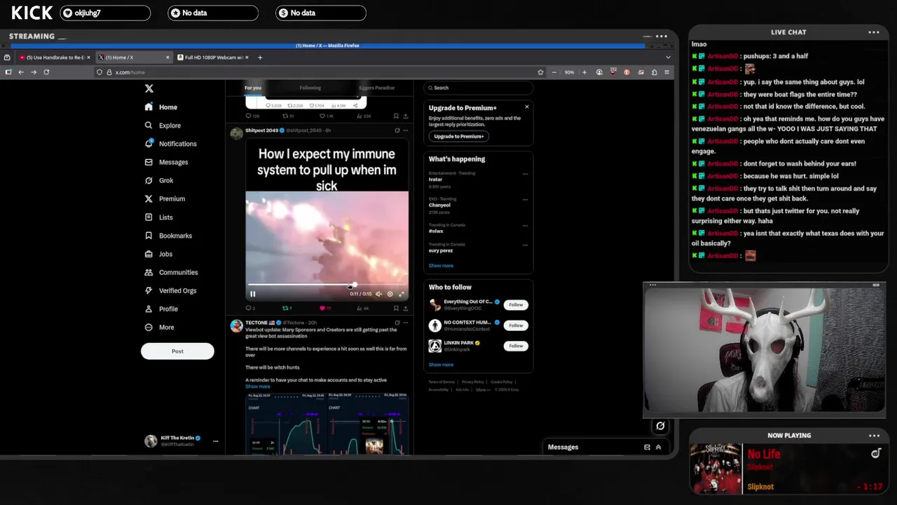Click Show more under What's happening
897x505 pixels.
click(x=441, y=266)
